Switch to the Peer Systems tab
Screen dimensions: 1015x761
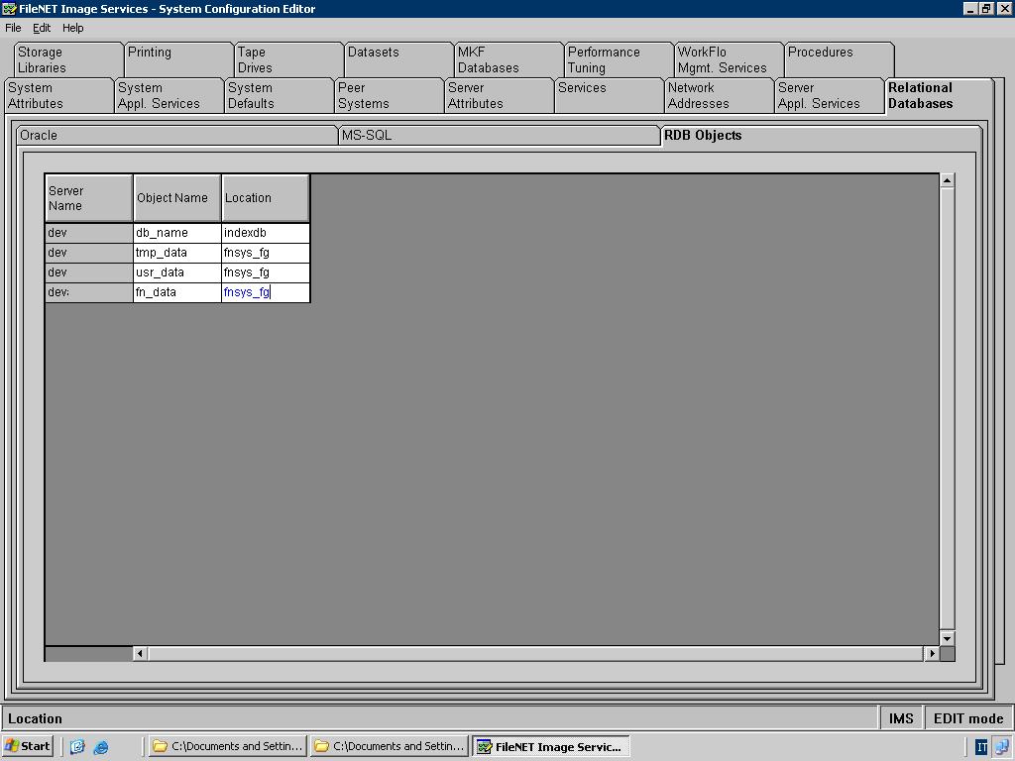(x=389, y=96)
